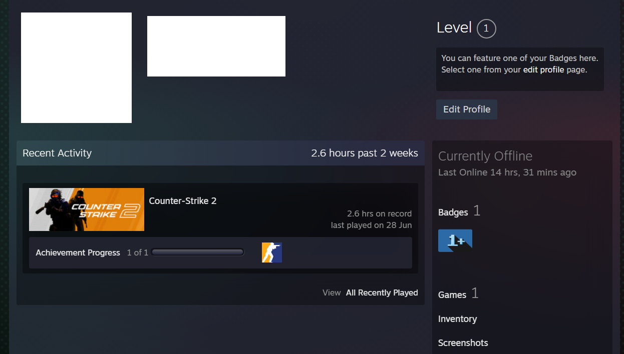Click the '1 of 1' achievement count
The width and height of the screenshot is (624, 354).
click(137, 253)
